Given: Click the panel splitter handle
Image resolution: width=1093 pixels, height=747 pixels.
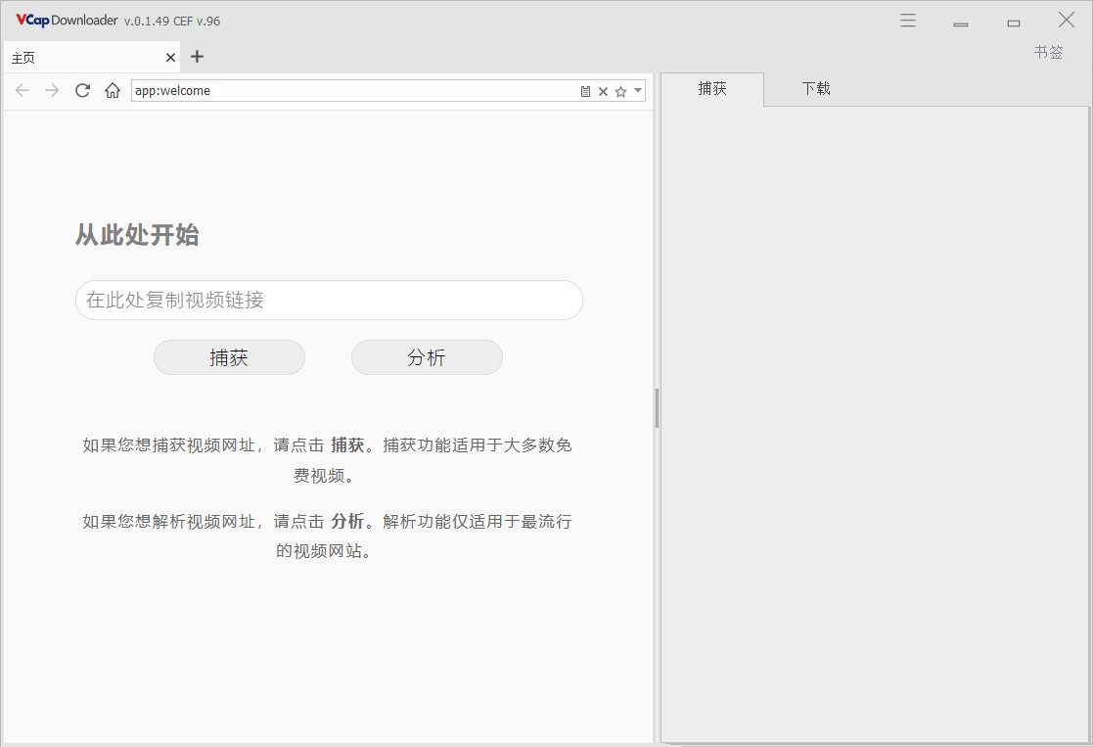Looking at the screenshot, I should point(657,408).
